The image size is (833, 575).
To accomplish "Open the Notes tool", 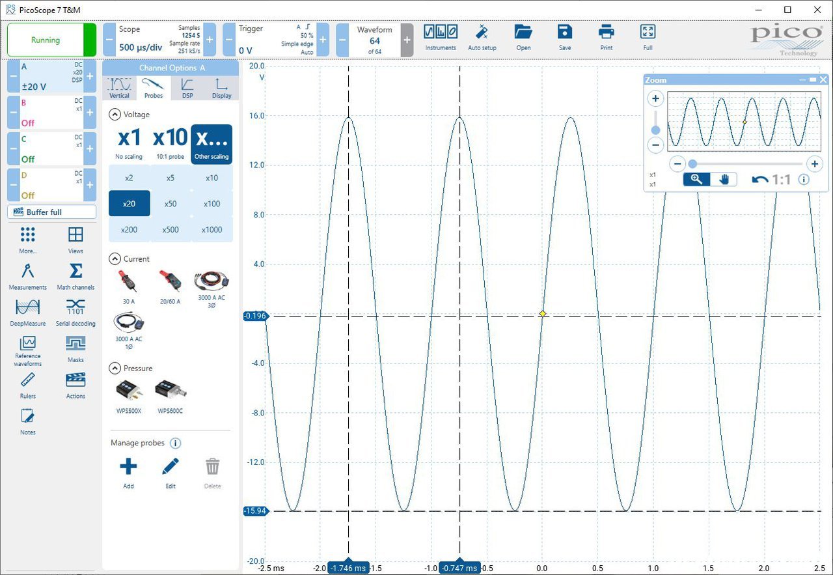I will pyautogui.click(x=27, y=422).
